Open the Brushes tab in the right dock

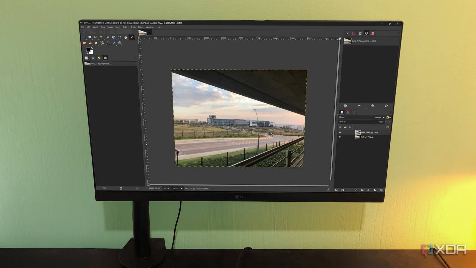point(347,33)
